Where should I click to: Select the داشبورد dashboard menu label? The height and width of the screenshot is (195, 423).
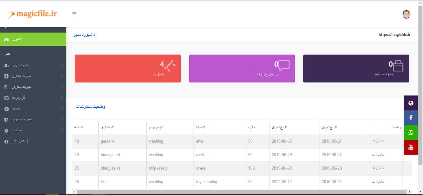[x=17, y=39]
